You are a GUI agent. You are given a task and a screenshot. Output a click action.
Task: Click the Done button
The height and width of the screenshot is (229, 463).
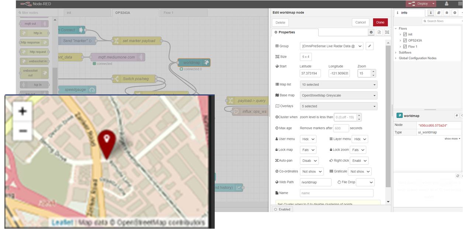click(380, 22)
